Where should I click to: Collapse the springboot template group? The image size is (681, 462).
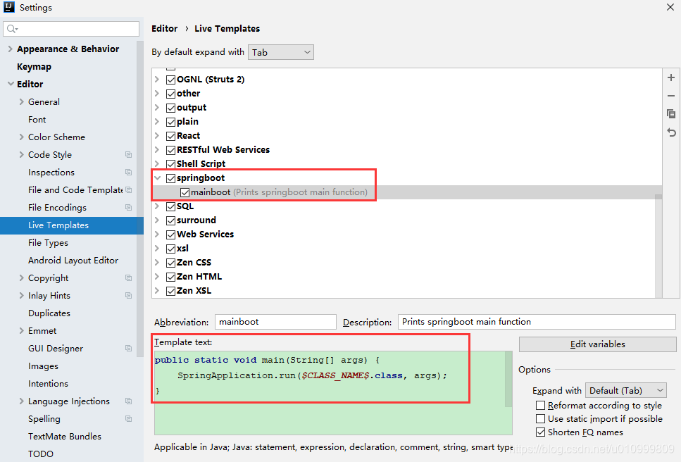[x=156, y=177]
